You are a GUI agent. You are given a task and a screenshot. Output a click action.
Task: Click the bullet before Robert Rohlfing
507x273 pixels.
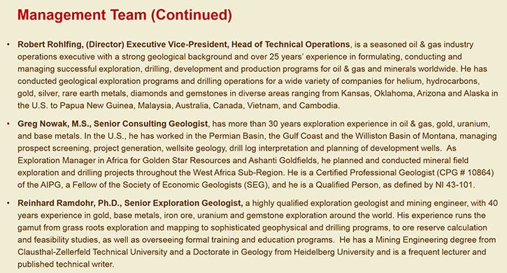pos(8,44)
